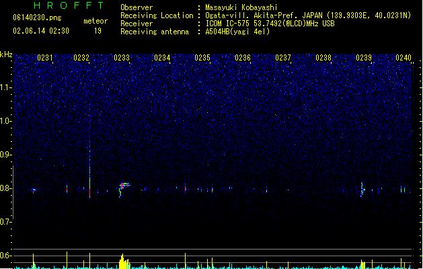The image size is (423, 269).
Task: Click time marker 0234
Action: [x=162, y=58]
